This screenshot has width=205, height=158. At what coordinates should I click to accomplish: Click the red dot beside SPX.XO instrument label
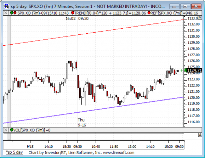[x=15, y=13]
